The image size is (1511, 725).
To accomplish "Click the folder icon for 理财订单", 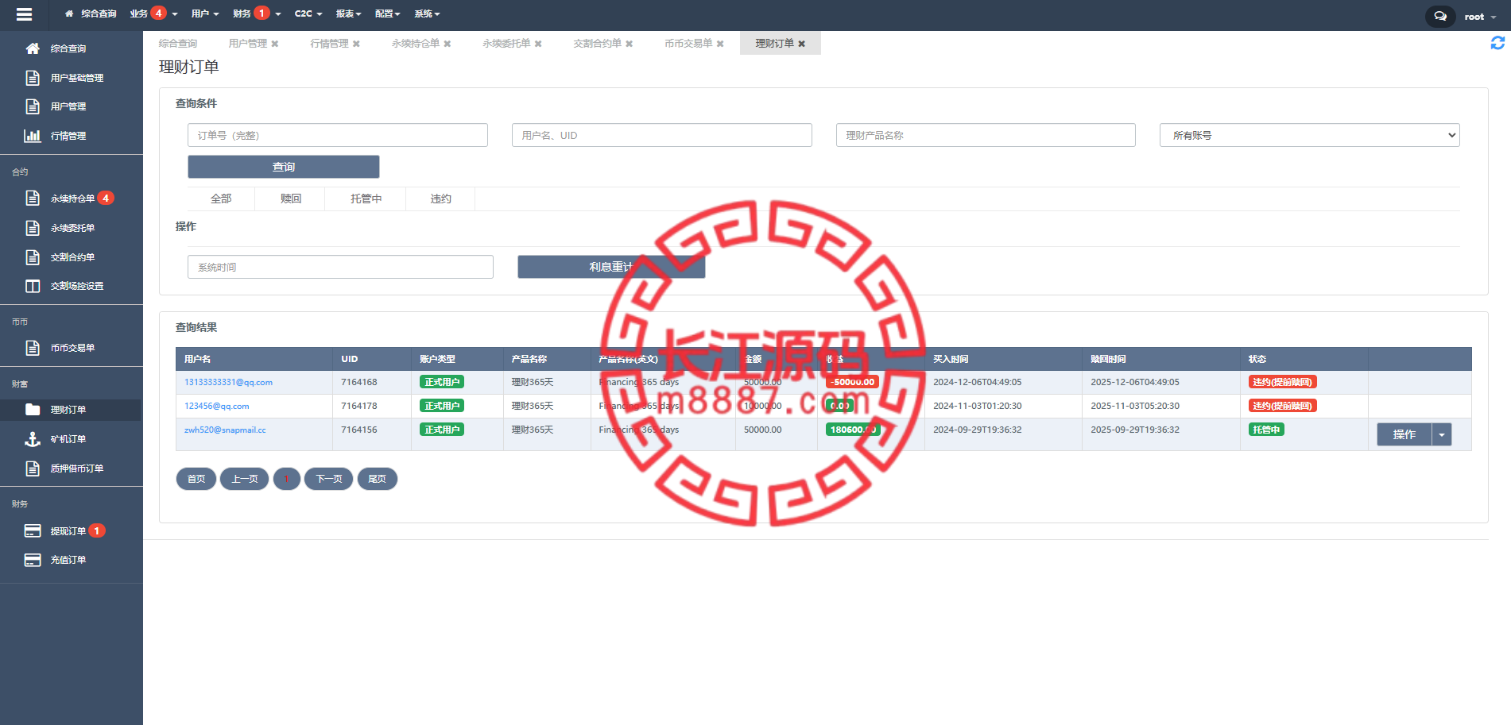I will point(33,410).
